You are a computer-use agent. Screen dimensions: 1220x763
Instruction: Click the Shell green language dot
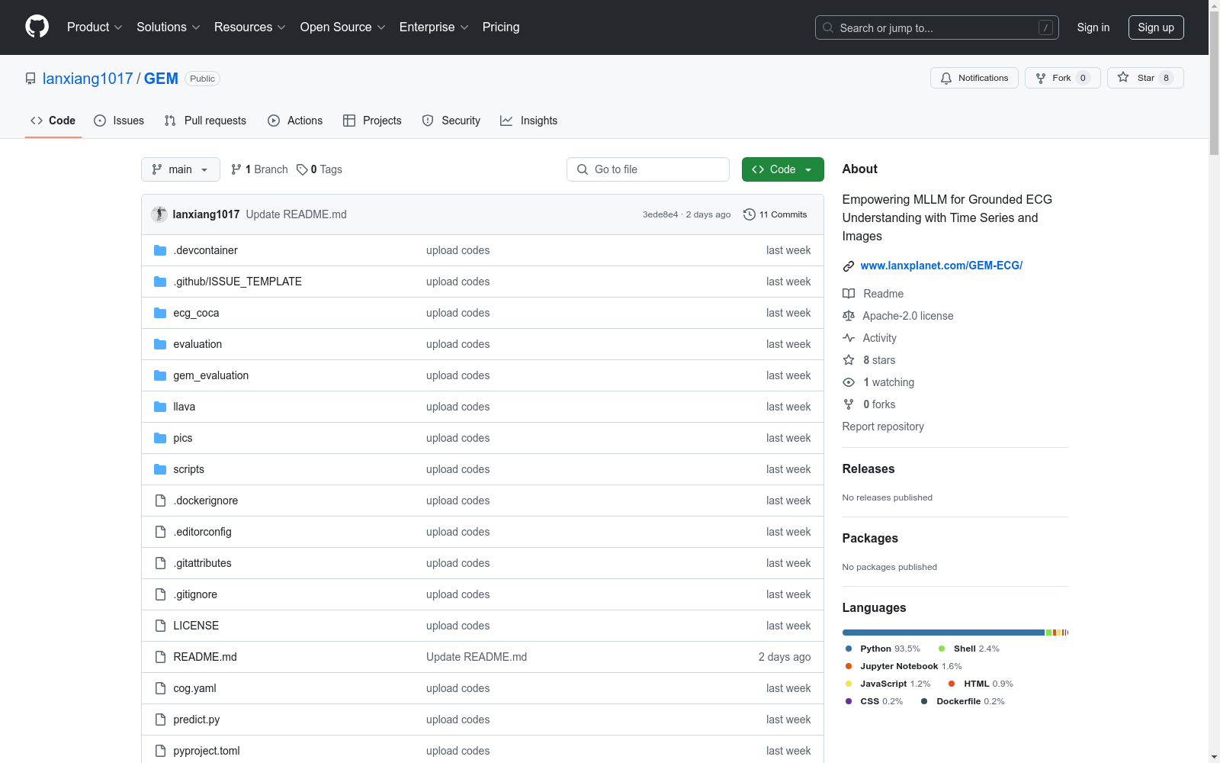(942, 649)
